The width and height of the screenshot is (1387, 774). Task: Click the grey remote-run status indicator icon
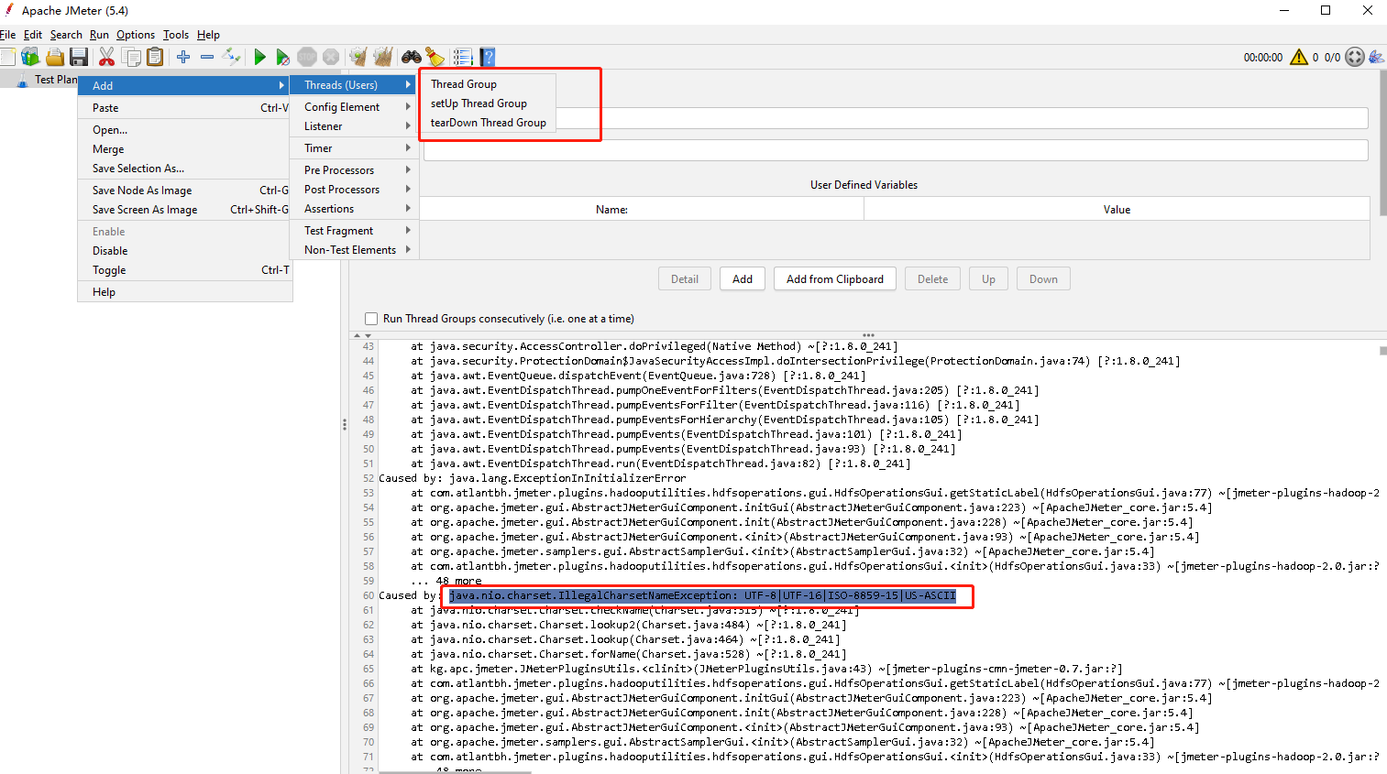coord(1355,57)
